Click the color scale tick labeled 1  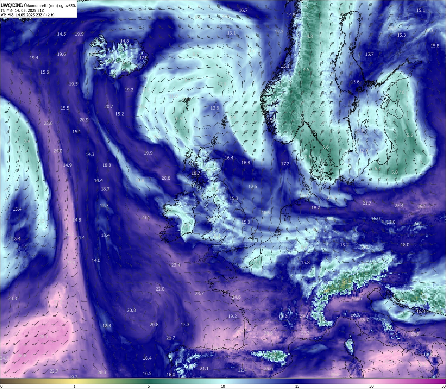click(75, 386)
